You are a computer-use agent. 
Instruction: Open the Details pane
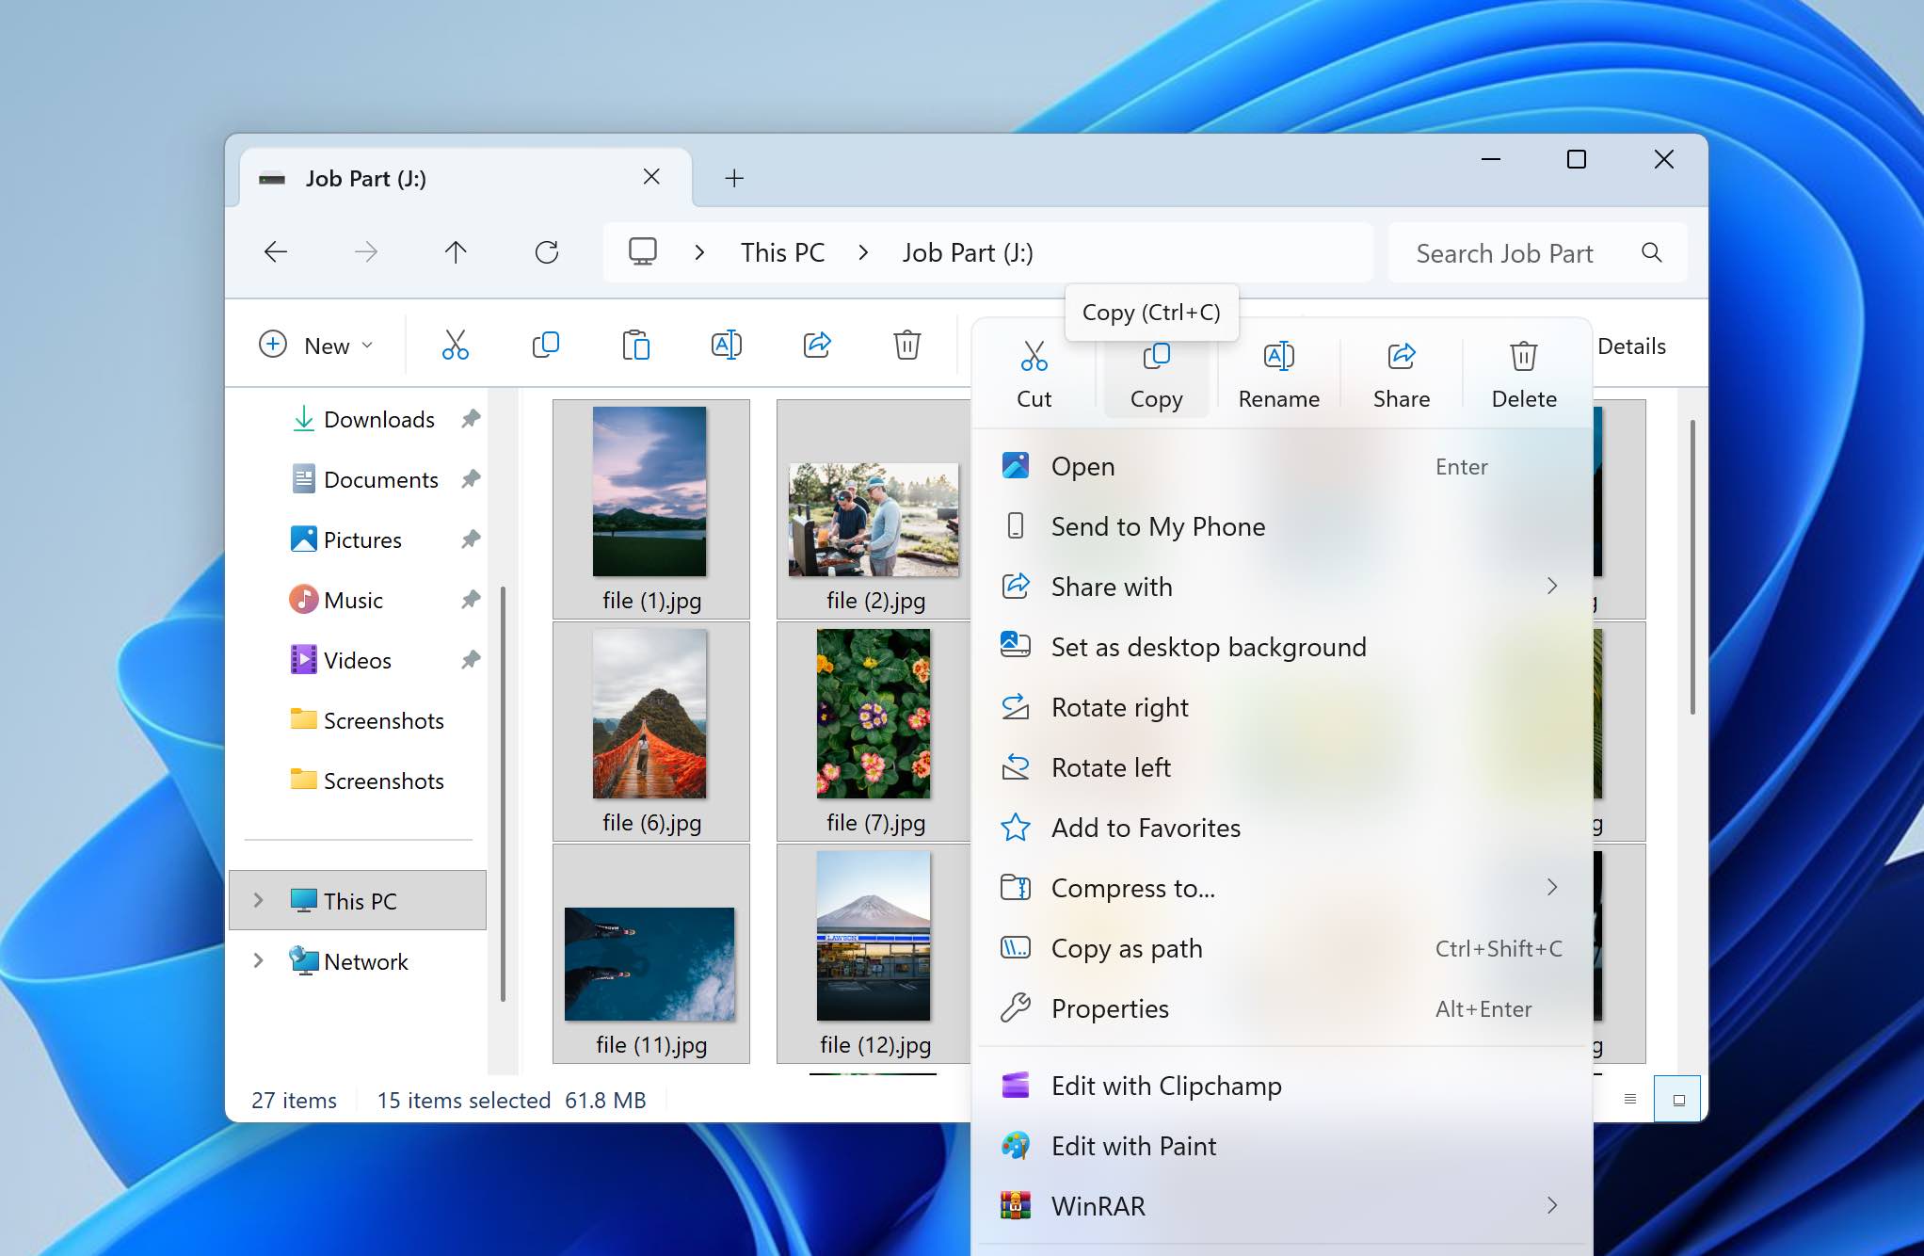click(1631, 345)
